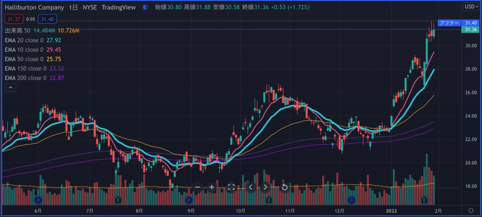The width and height of the screenshot is (482, 217).
Task: Click the アフター after-hours price label
Action: click(x=449, y=23)
